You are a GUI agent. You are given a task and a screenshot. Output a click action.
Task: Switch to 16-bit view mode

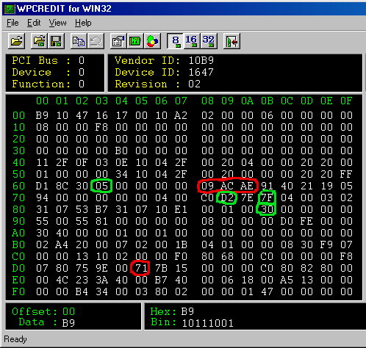coord(192,41)
